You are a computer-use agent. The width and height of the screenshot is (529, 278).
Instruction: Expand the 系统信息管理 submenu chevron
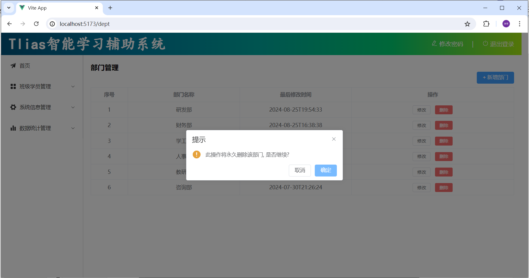point(73,107)
